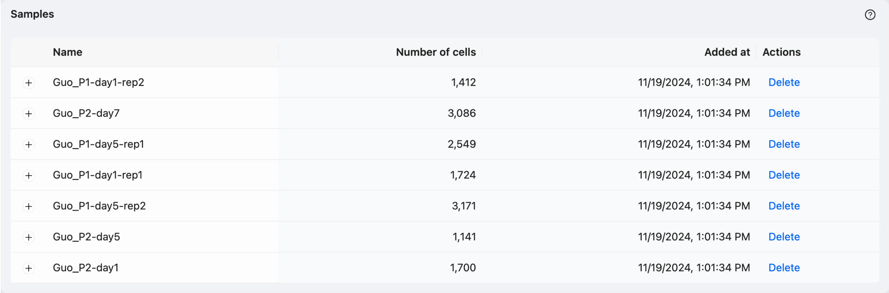Delete the Guo_P1-day1-rep1 sample
Image resolution: width=889 pixels, height=293 pixels.
point(784,175)
